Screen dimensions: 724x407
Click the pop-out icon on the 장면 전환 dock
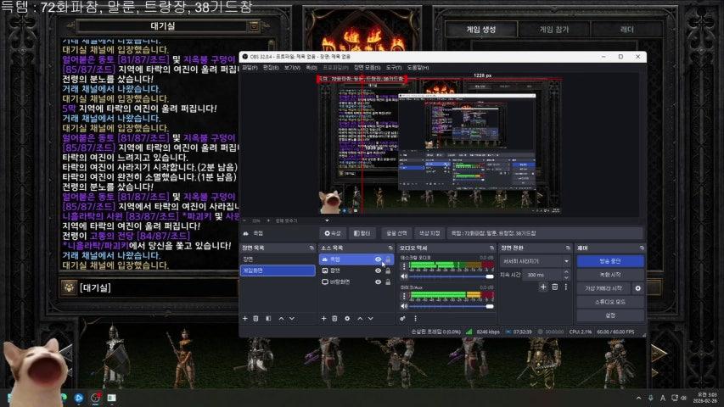tap(568, 248)
